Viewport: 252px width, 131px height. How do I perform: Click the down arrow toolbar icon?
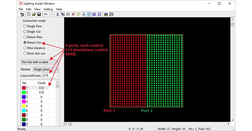[84, 14]
